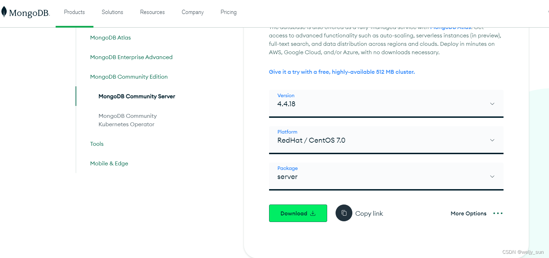Open Mobile & Edge in sidebar
Image resolution: width=549 pixels, height=258 pixels.
(109, 163)
